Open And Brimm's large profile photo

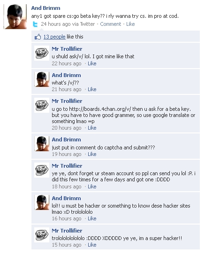tap(15, 16)
